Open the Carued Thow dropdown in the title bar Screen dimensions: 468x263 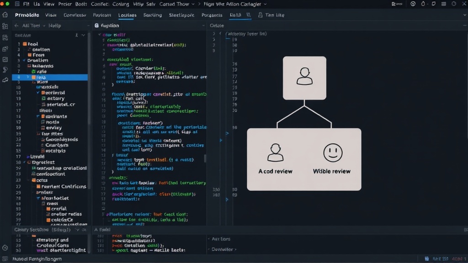193,4
